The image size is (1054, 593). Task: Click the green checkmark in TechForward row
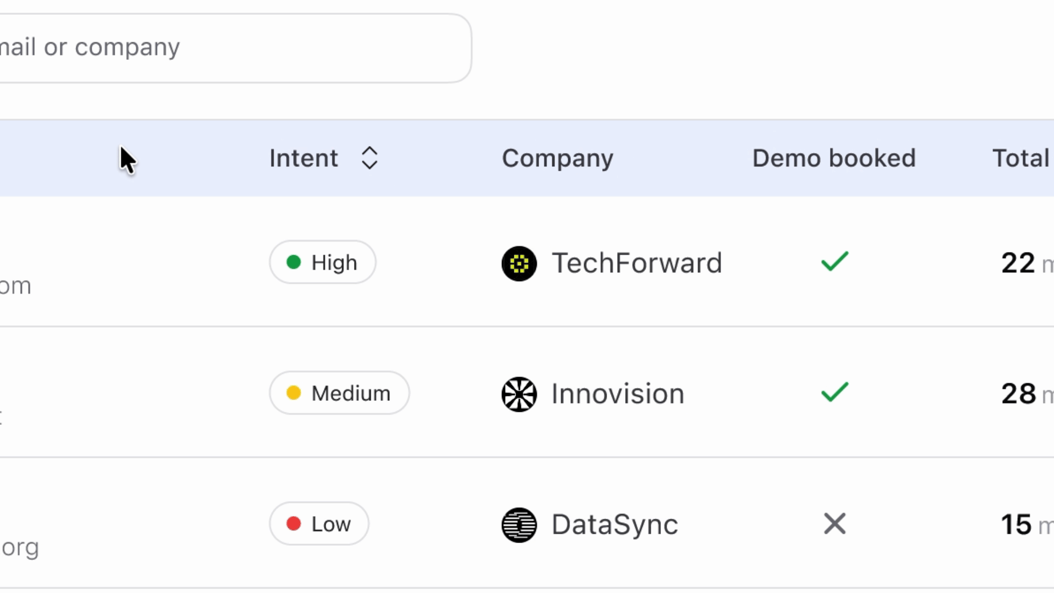[834, 262]
